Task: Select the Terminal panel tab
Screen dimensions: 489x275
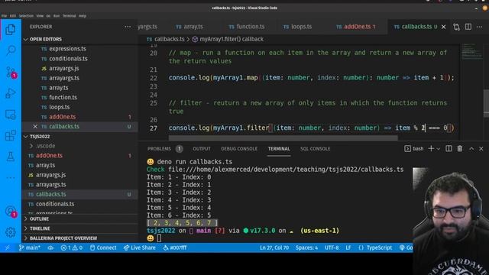Action: pyautogui.click(x=279, y=149)
